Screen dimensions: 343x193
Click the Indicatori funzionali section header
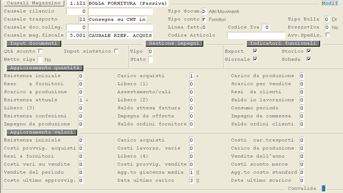pyautogui.click(x=283, y=43)
